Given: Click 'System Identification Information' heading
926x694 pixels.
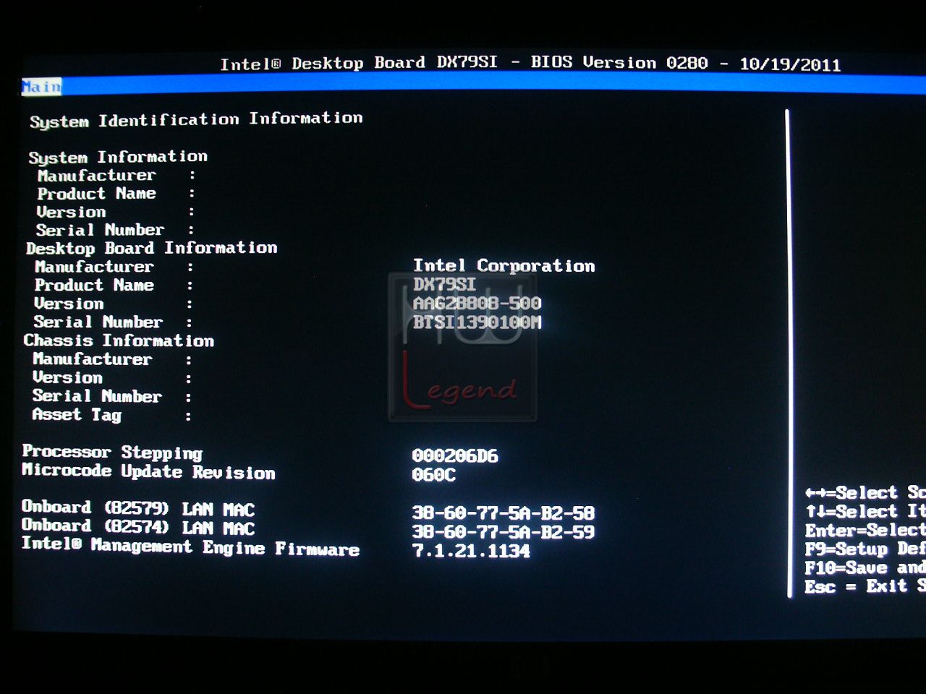Looking at the screenshot, I should (x=196, y=119).
